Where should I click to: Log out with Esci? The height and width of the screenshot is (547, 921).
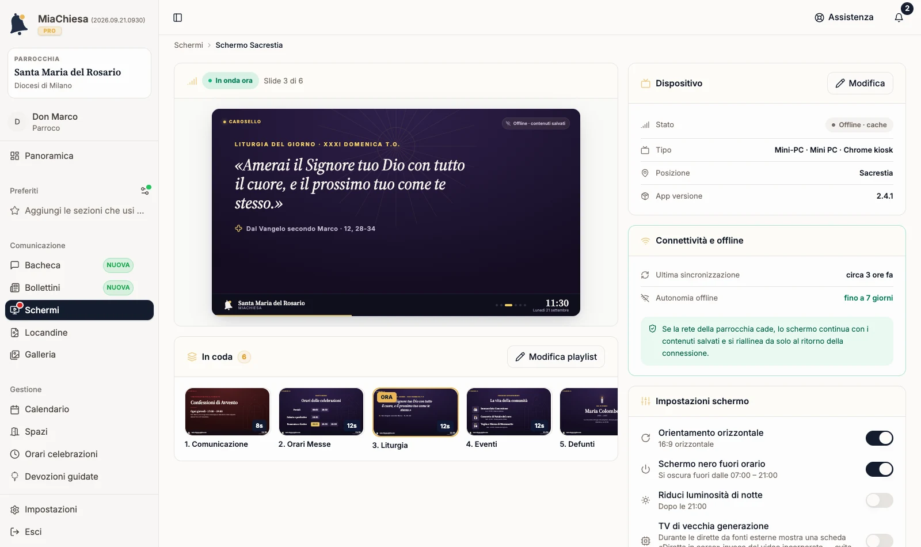pos(79,532)
